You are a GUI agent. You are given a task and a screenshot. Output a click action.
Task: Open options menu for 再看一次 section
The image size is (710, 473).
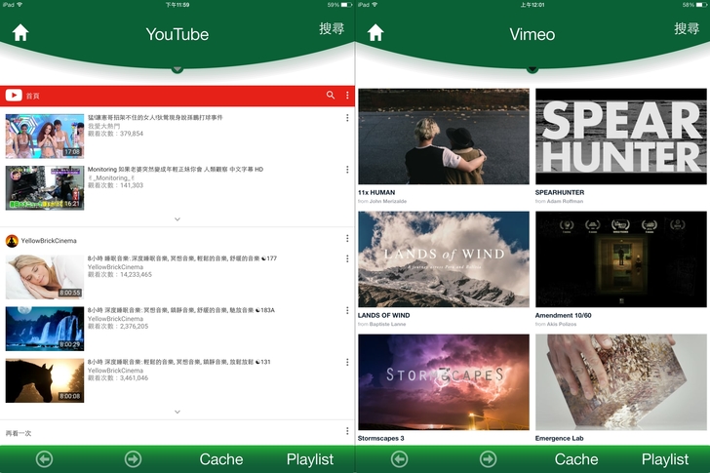click(x=347, y=431)
